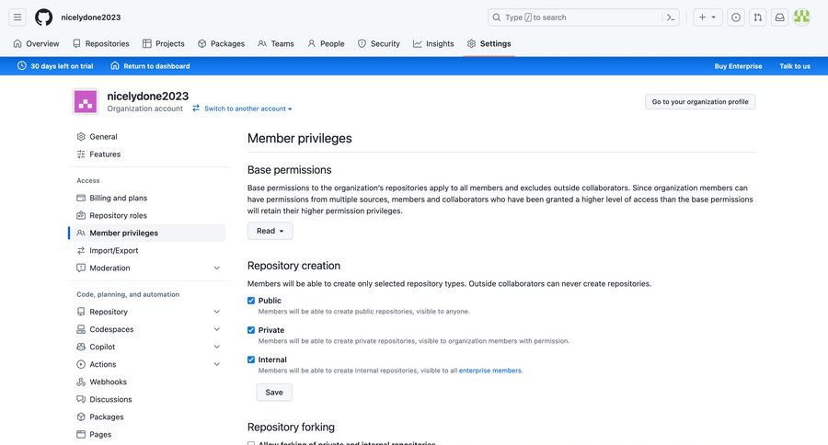The width and height of the screenshot is (828, 445).
Task: Open Switch to another account dropdown
Action: coord(242,108)
